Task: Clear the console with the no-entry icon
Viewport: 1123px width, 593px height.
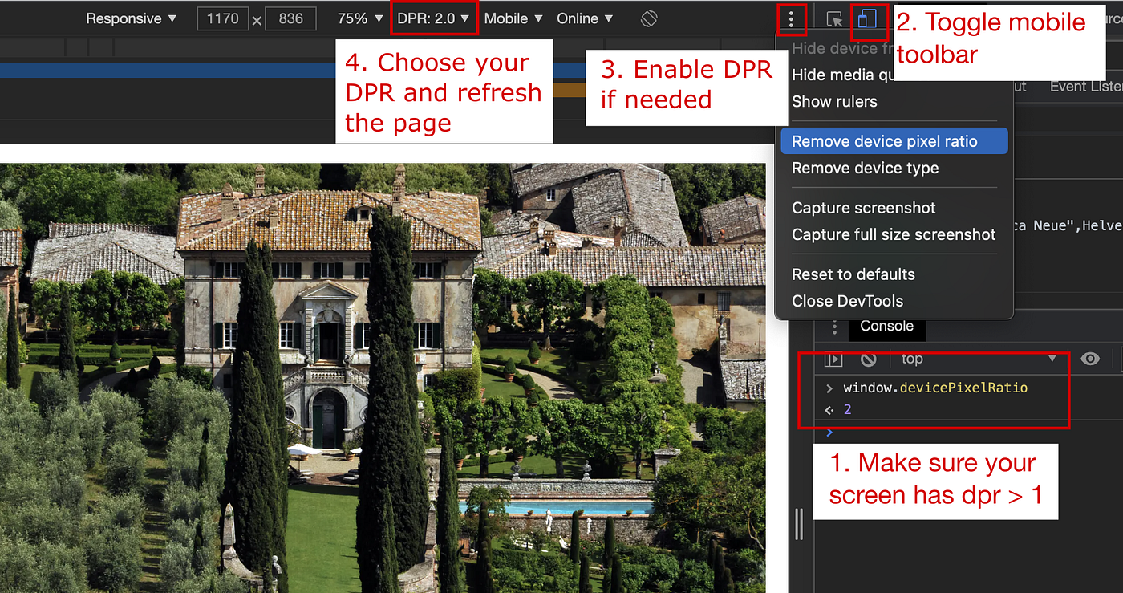Action: click(869, 359)
